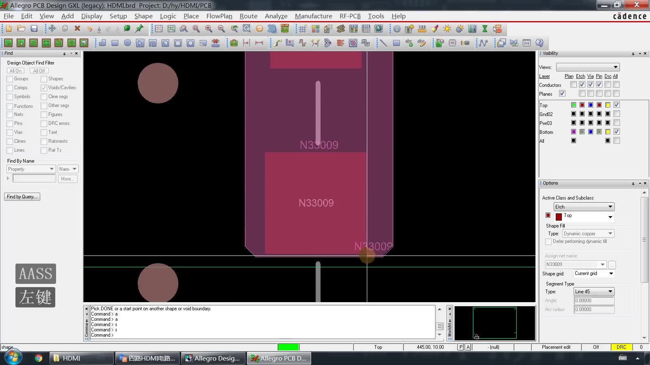Click the Bottom layer magenta Plan swatch
Viewport: 650px width, 365px height.
(x=574, y=132)
